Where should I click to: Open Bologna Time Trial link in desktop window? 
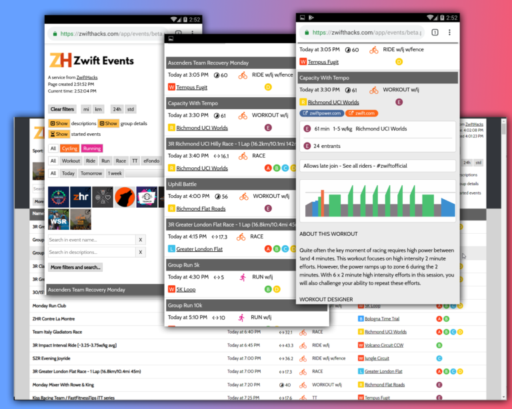[x=382, y=318]
